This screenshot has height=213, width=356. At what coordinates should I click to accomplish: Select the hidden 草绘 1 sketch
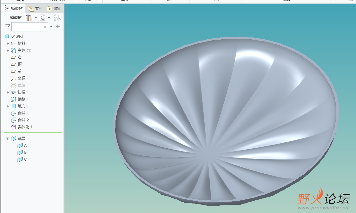pyautogui.click(x=23, y=85)
